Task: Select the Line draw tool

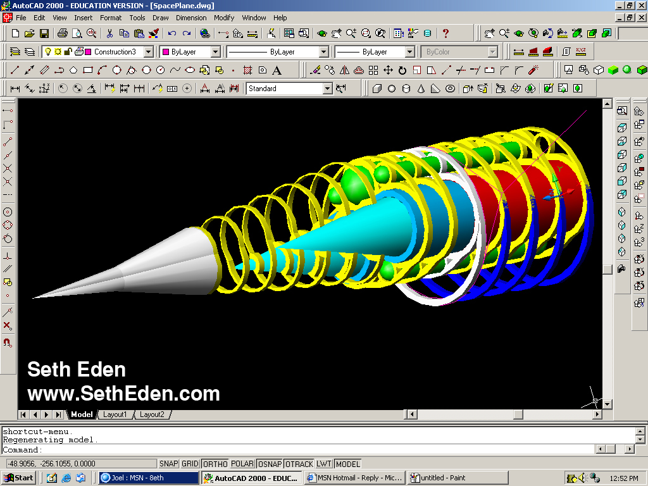Action: point(15,70)
